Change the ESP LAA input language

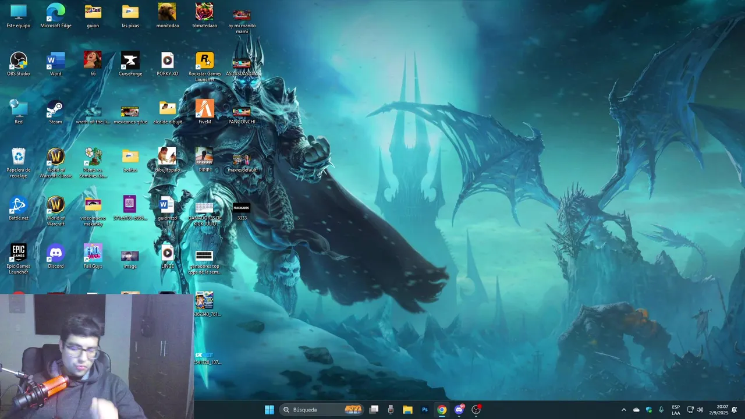click(676, 410)
